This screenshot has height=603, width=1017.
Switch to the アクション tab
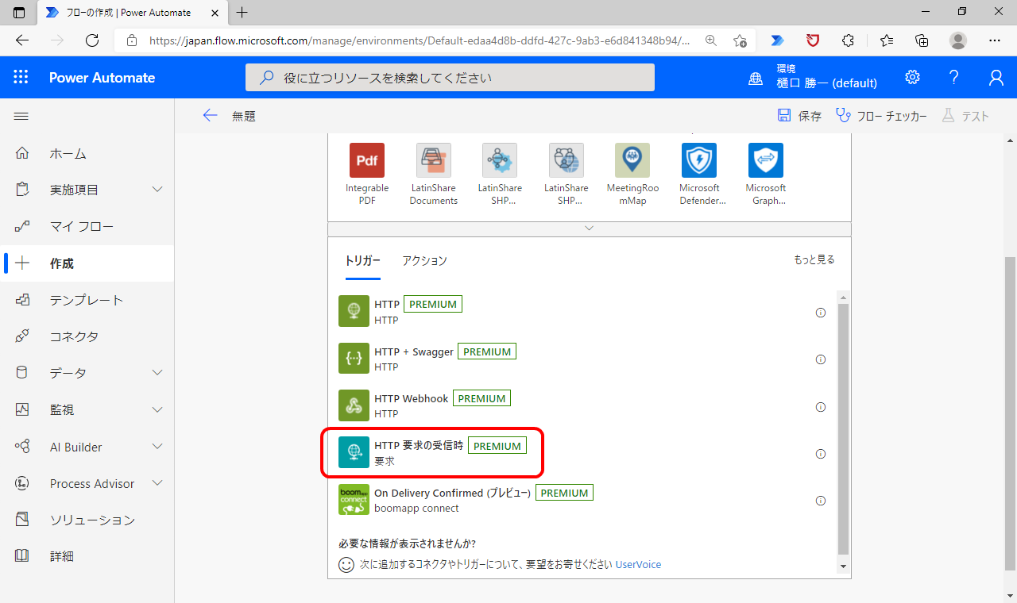424,260
